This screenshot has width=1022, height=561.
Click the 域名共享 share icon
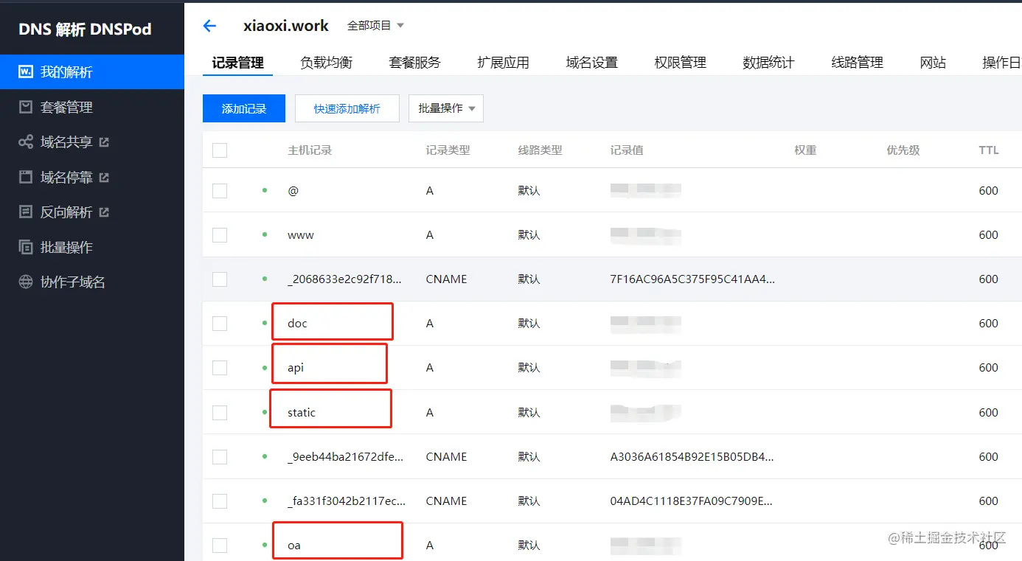(x=26, y=142)
